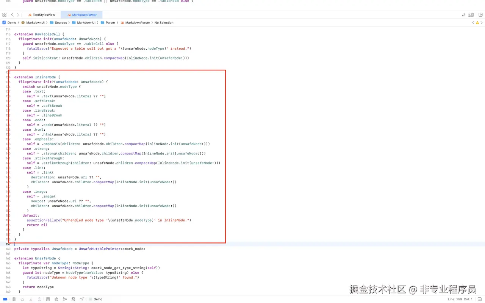Toggle the code review comparison view
485x303 pixels.
click(463, 14)
